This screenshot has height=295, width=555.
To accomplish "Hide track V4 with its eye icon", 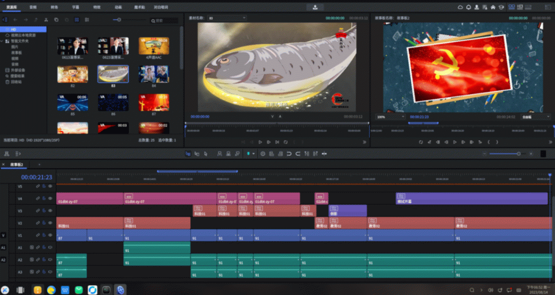I will pyautogui.click(x=50, y=198).
